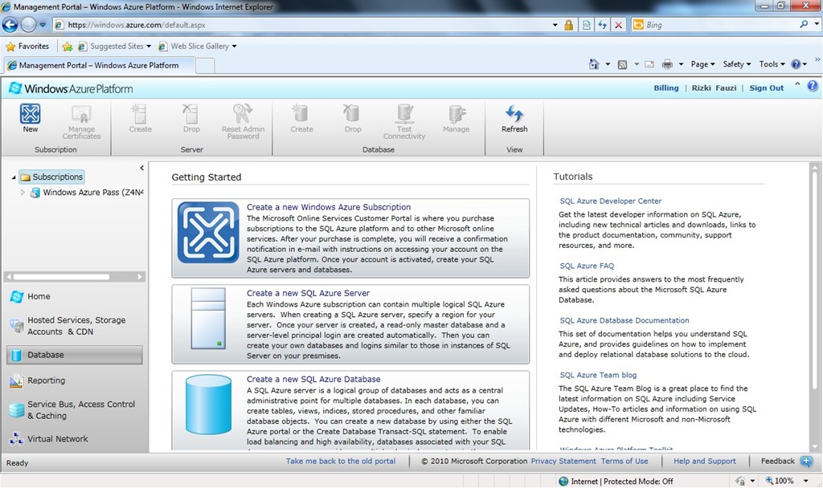This screenshot has width=823, height=488.
Task: Open the Page menu dropdown
Action: (x=702, y=64)
